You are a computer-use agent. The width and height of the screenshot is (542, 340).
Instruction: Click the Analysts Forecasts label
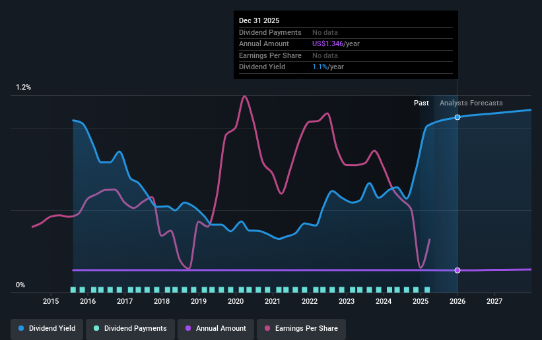pyautogui.click(x=471, y=103)
